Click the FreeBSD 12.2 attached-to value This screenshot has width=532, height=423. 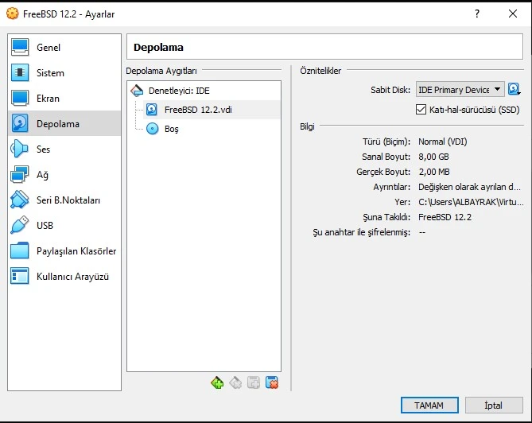click(x=445, y=217)
